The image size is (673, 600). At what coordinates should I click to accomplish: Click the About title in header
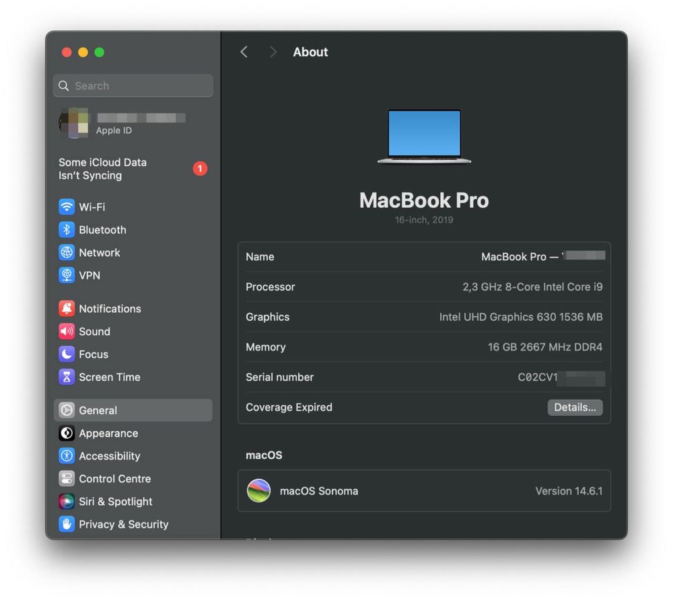point(310,52)
